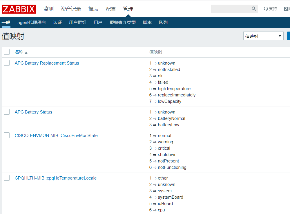
Task: Open the 值映射 dropdown selector
Action: pos(263,36)
